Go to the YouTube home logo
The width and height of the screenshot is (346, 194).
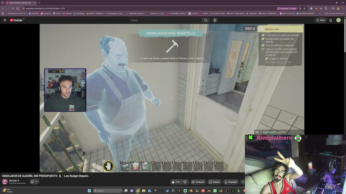coord(16,20)
